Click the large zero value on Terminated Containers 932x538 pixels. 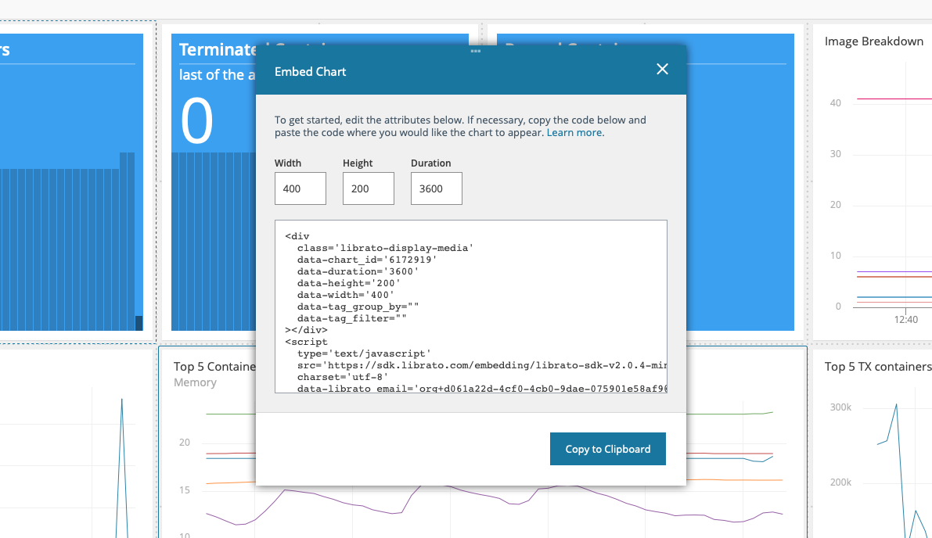point(197,121)
